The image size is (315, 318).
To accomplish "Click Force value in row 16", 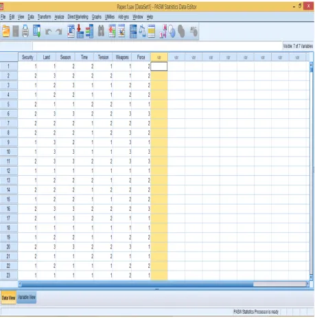I will pyautogui.click(x=141, y=209).
